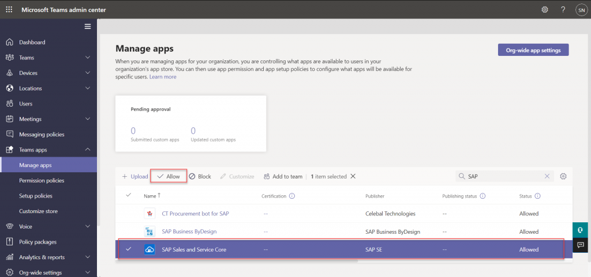
Task: Open table column settings gear
Action: pyautogui.click(x=563, y=176)
